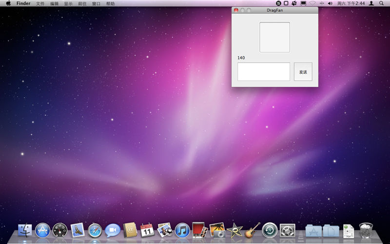Open the Applications folder stack in Dock
Screen dimensions: 390x244
(313, 230)
